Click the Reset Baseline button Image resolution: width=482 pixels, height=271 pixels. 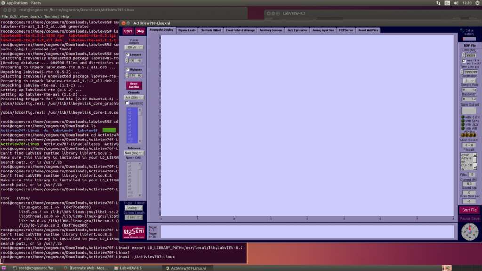point(134,85)
